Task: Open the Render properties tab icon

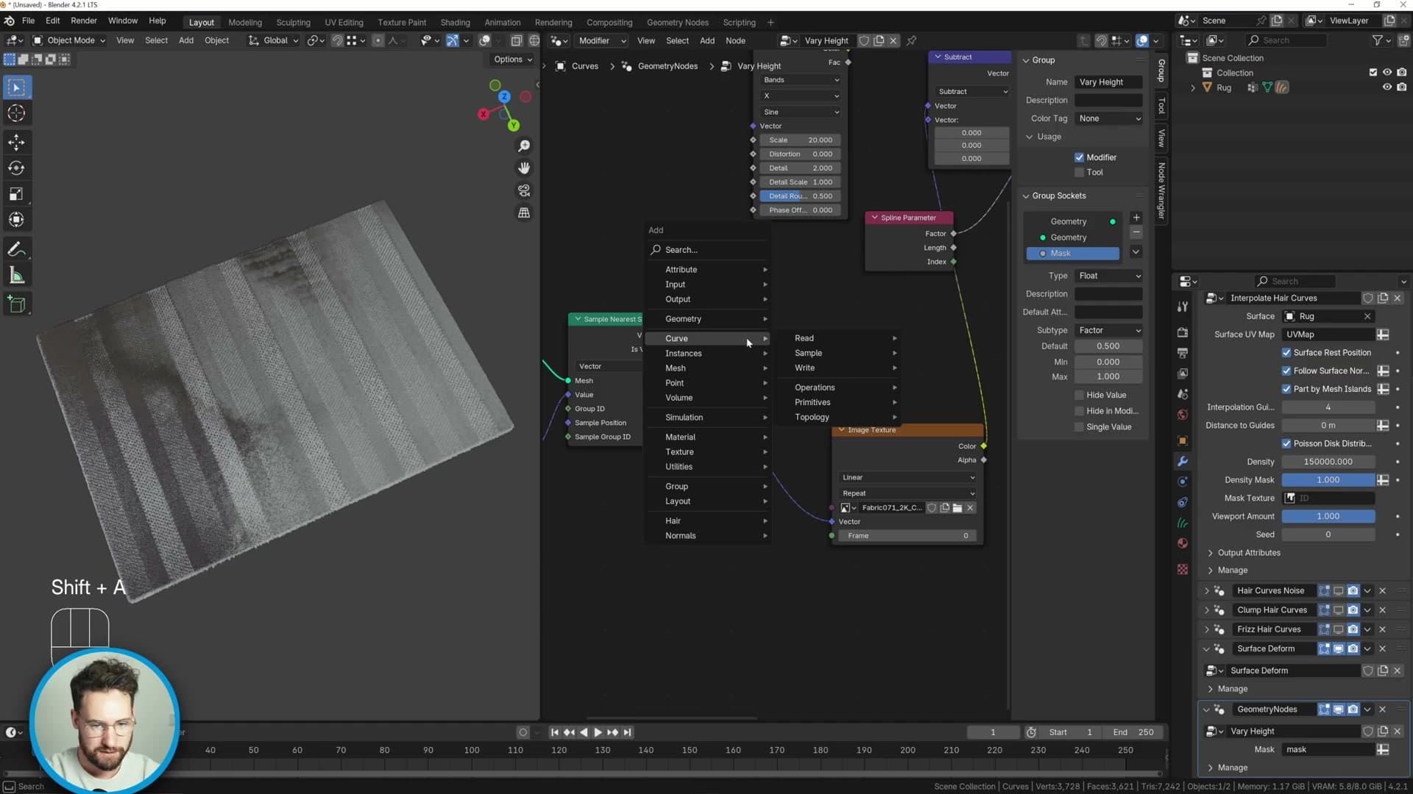Action: [x=1183, y=332]
